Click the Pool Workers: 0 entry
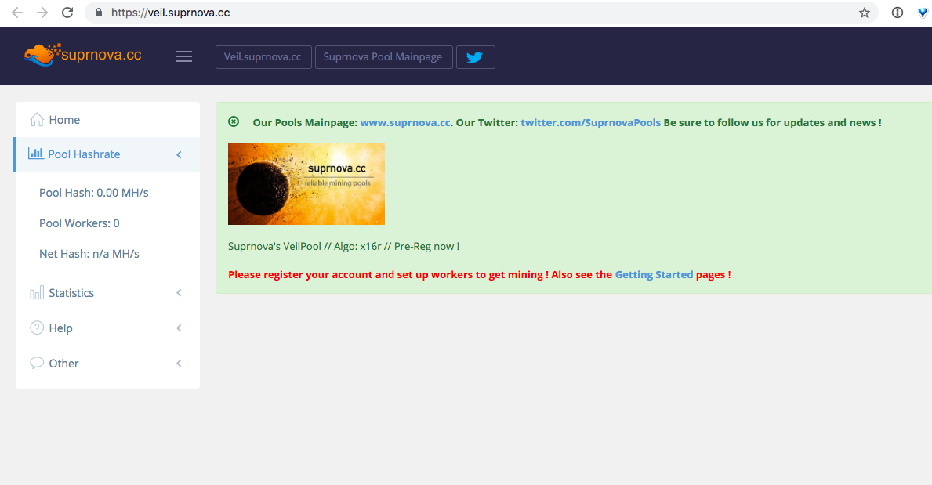Screen dimensions: 932x485 [x=79, y=223]
